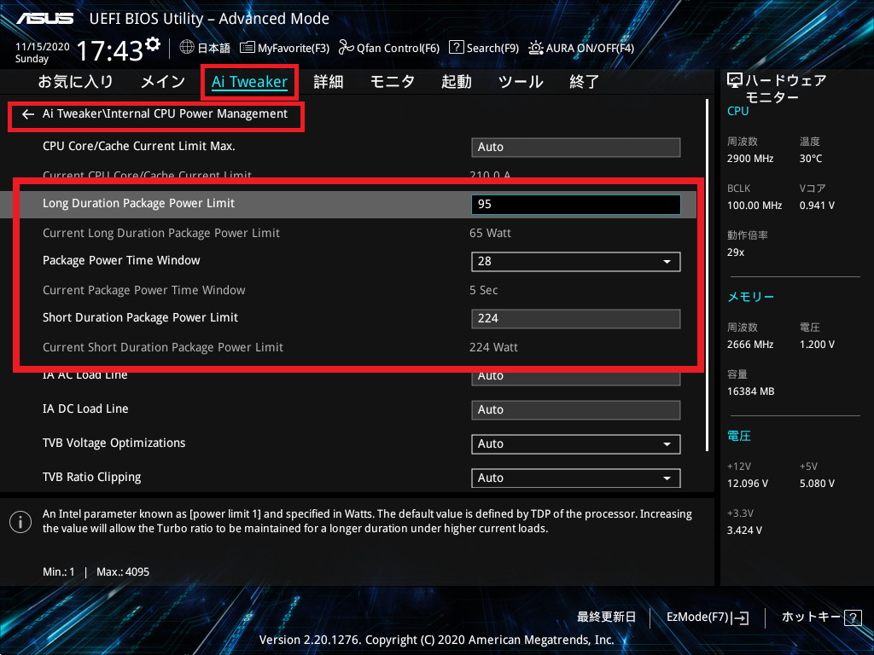The image size is (874, 655).
Task: Select Short Duration Package Power Limit label
Action: pos(141,317)
